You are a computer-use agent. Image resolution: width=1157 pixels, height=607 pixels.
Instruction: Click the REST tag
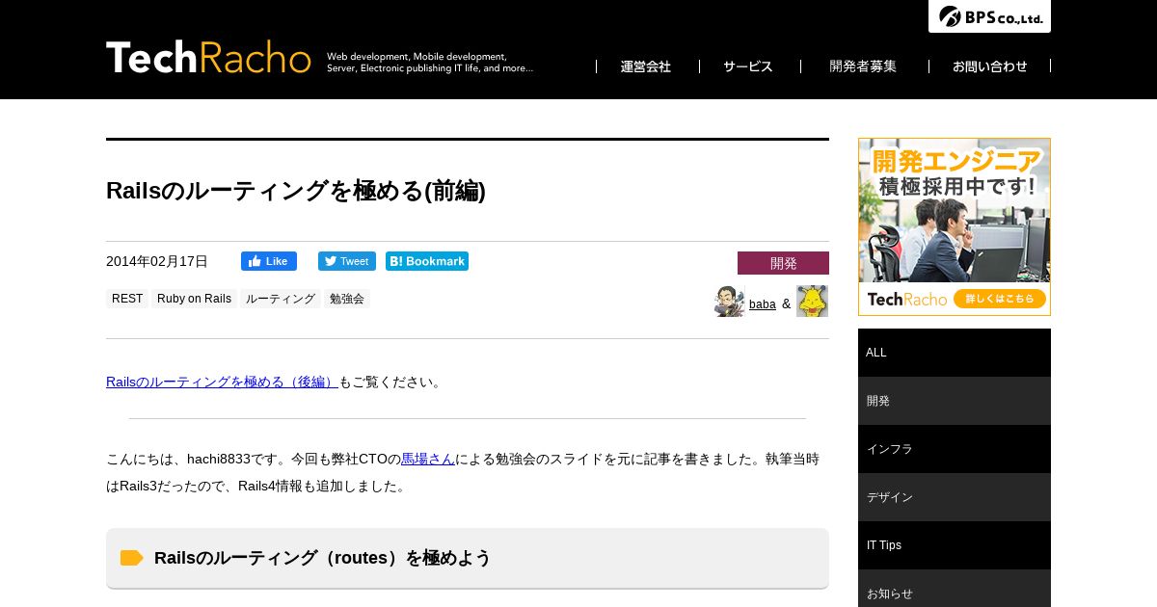pos(127,299)
